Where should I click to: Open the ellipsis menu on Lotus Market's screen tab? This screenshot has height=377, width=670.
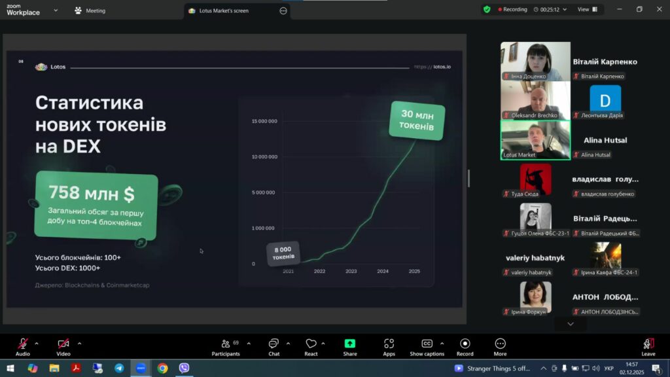pyautogui.click(x=283, y=10)
